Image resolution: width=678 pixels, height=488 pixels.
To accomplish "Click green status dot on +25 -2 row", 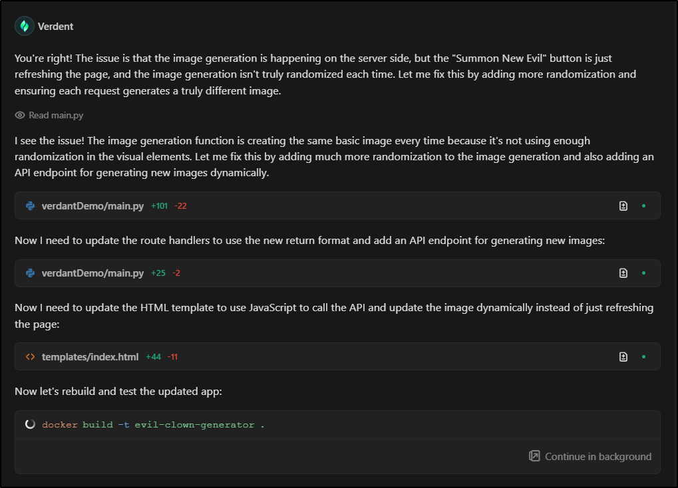I will click(x=643, y=273).
